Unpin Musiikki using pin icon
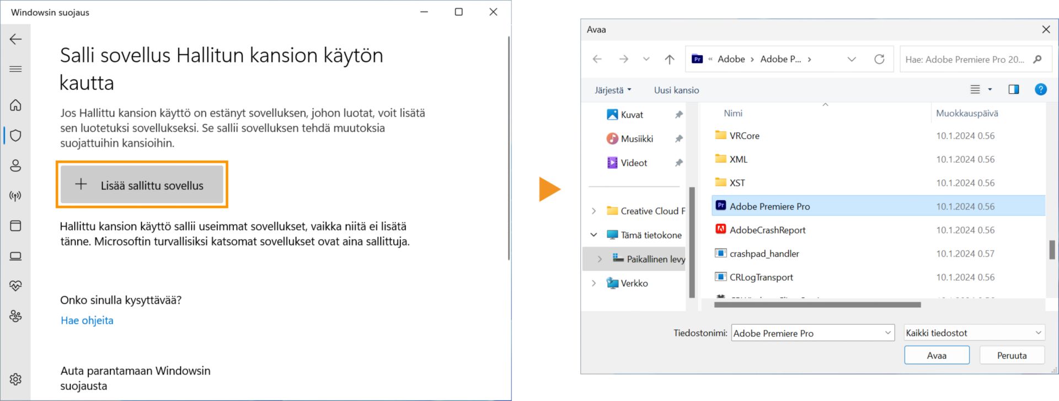This screenshot has height=401, width=1059. 678,138
